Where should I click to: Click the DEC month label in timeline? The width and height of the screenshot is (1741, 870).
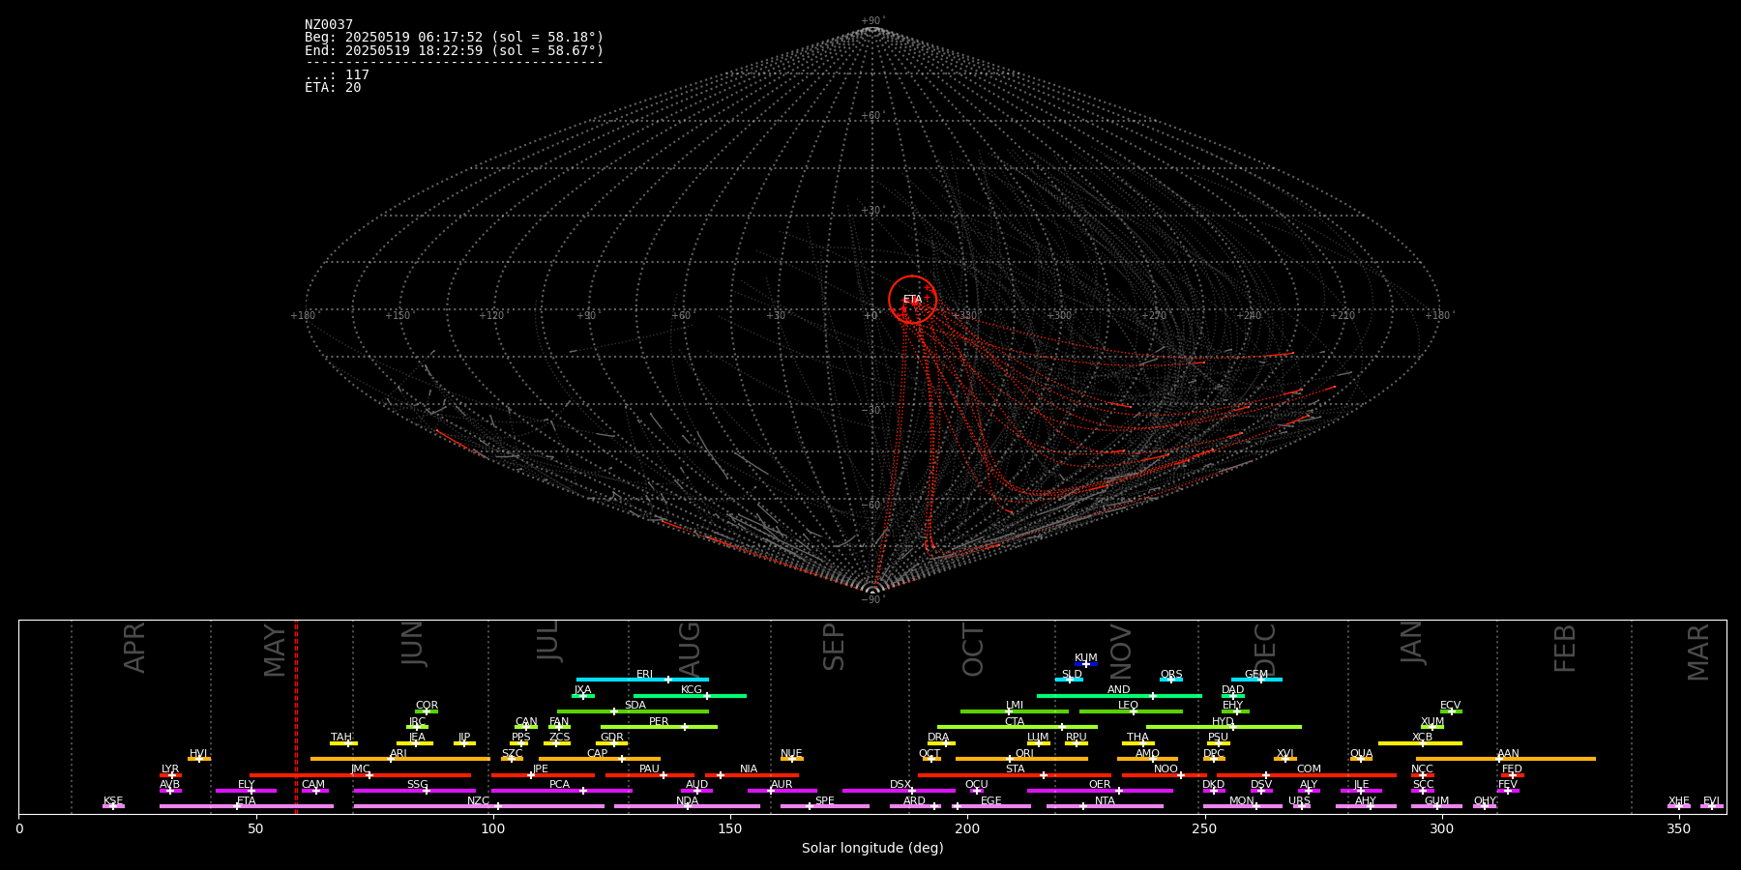(1264, 650)
